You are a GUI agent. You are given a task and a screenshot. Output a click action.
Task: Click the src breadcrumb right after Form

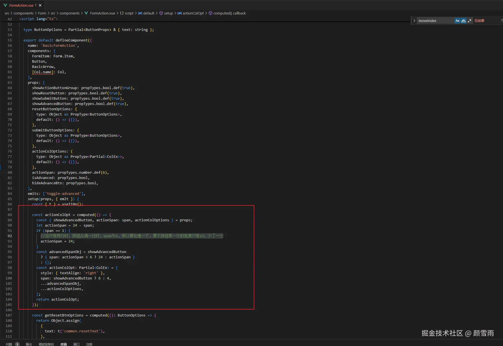tap(53, 13)
